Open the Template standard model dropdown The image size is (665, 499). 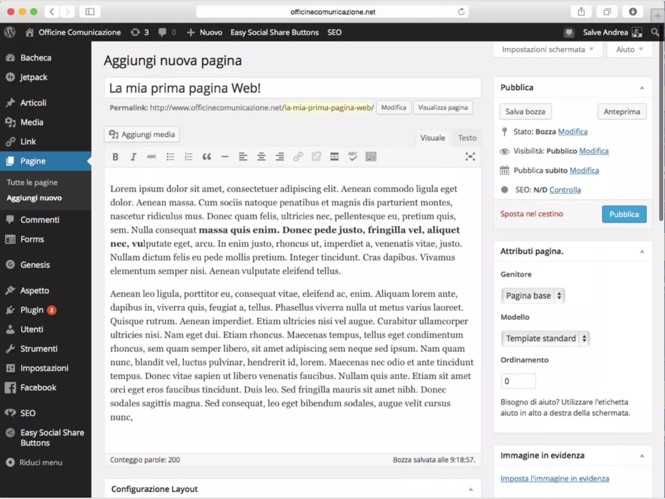[546, 339]
